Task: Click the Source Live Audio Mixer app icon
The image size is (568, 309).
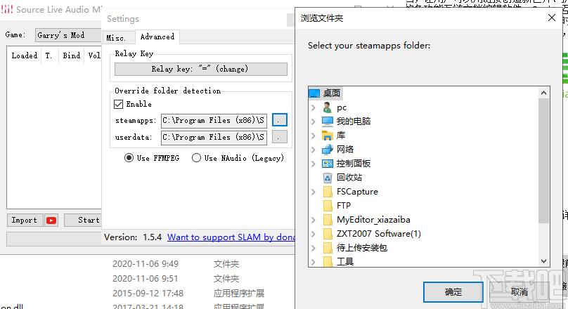Action: pos(7,9)
